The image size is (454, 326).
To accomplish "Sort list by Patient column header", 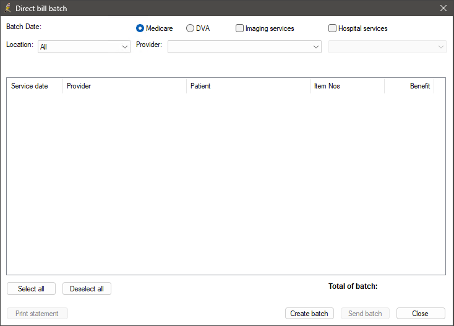I will pos(248,86).
